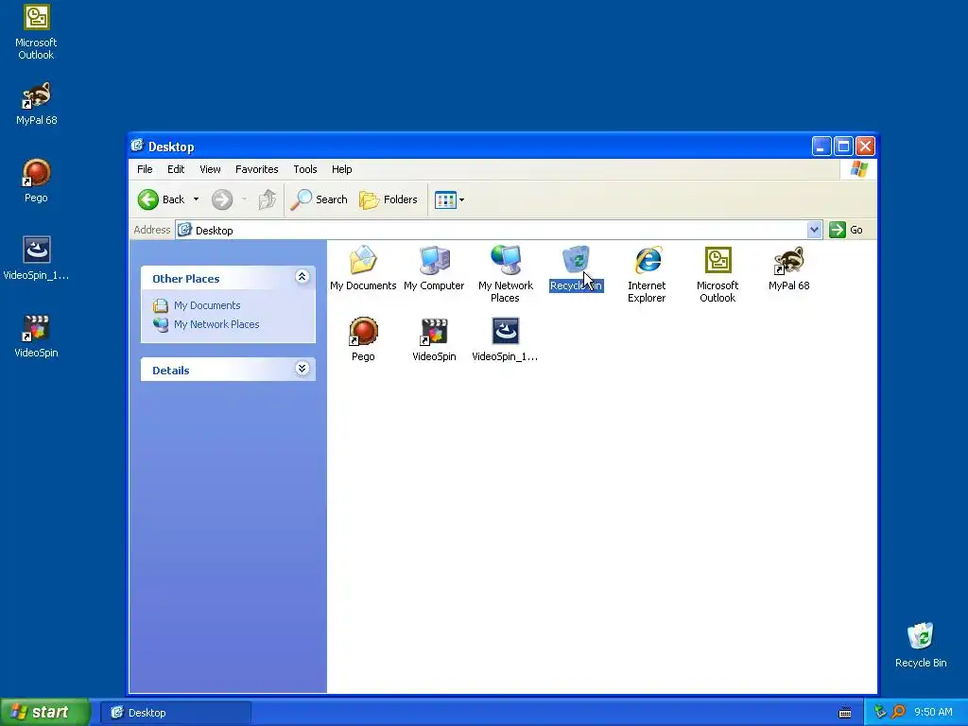968x726 pixels.
Task: Click the Go button beside the address bar
Action: (846, 230)
